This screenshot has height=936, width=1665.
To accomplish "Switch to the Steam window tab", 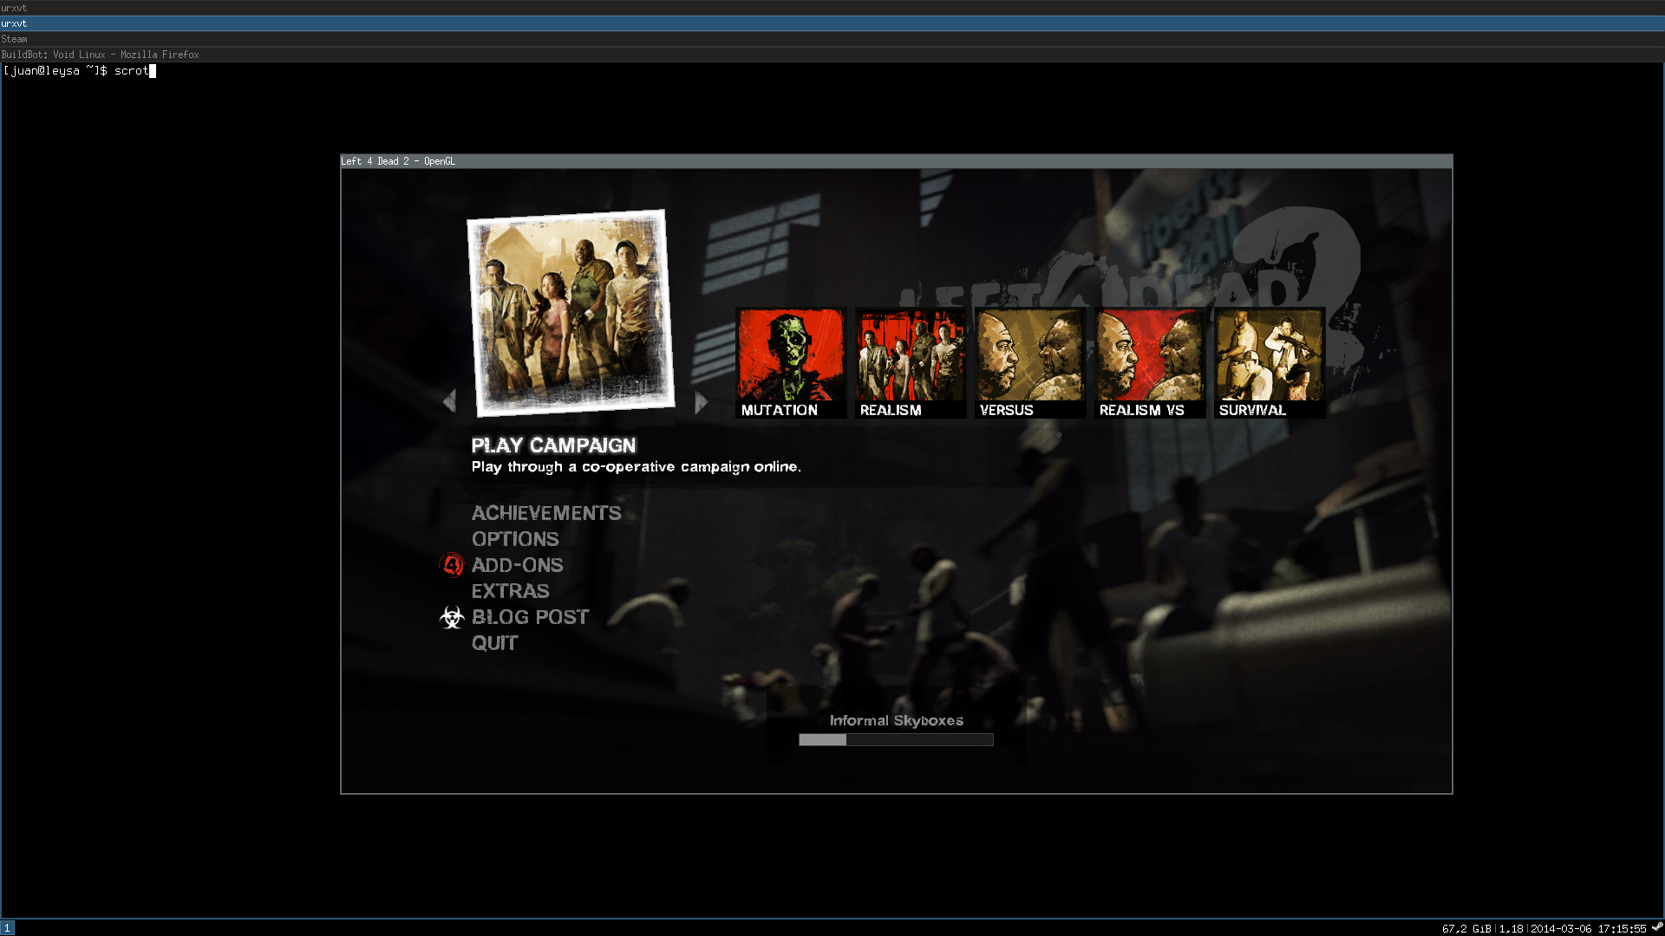I will 14,39.
